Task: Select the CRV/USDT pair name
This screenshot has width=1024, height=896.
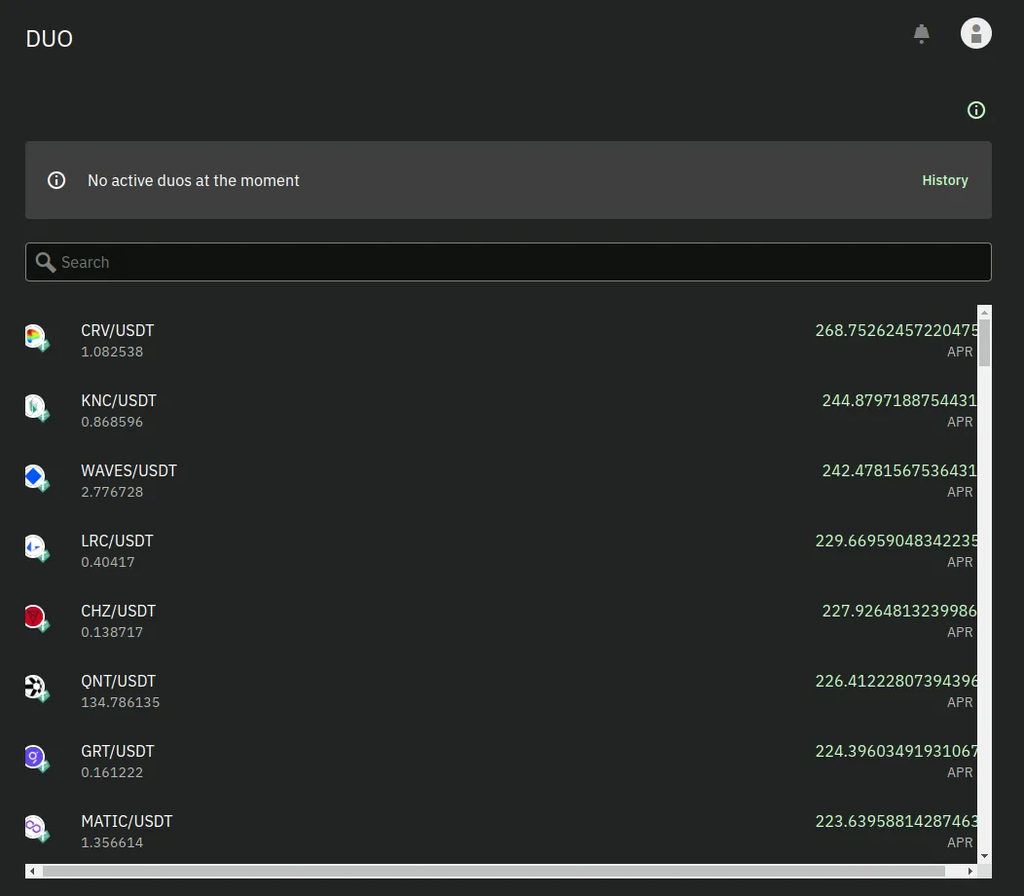Action: (118, 330)
